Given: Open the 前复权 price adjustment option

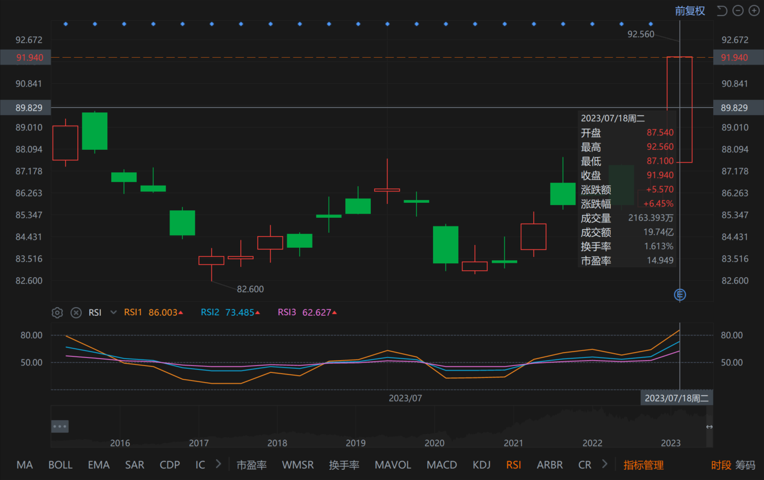Looking at the screenshot, I should 690,11.
